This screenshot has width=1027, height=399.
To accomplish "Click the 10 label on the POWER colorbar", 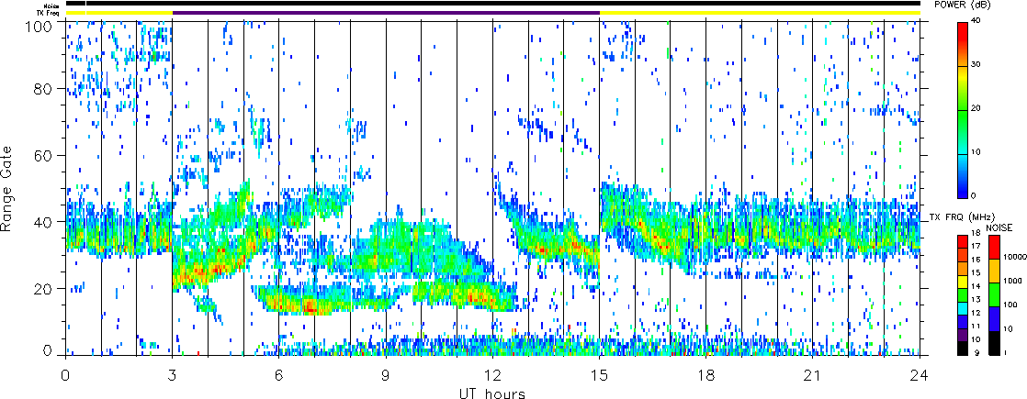I will coord(976,152).
